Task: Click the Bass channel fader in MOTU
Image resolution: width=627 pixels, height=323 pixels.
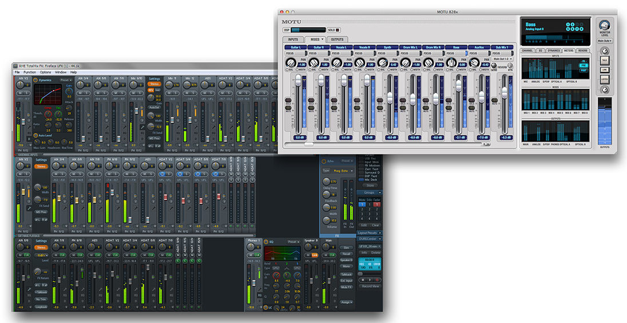Action: click(459, 84)
